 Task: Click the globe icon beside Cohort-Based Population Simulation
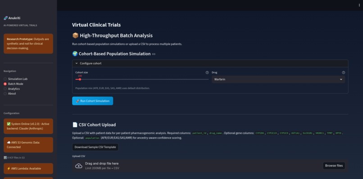tap(75, 54)
